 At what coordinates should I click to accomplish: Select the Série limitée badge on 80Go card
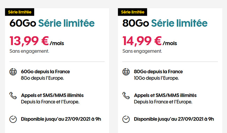pos(132,12)
